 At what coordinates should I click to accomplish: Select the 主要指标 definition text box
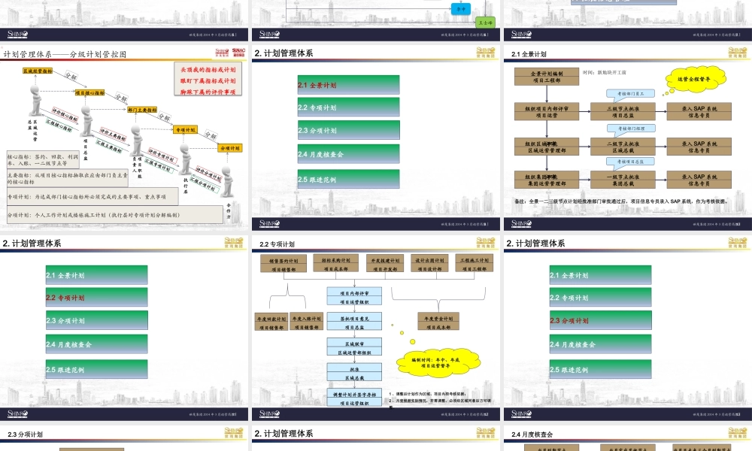click(67, 178)
